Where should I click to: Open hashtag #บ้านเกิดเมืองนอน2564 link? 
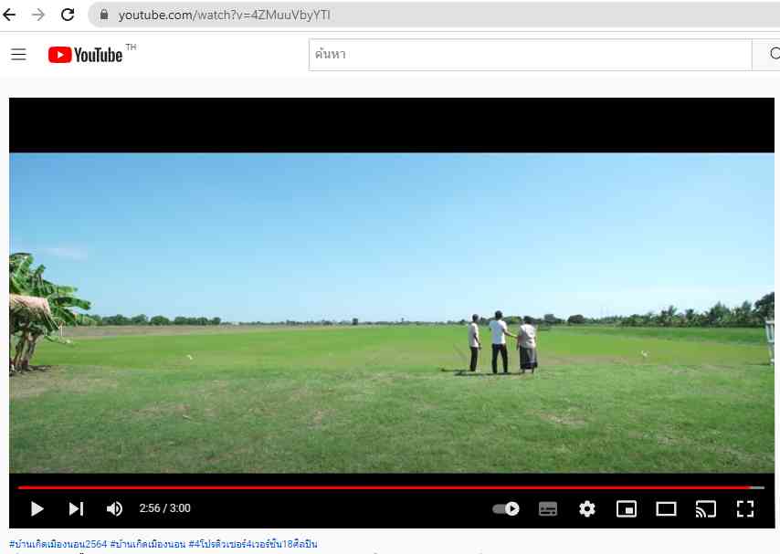click(58, 544)
